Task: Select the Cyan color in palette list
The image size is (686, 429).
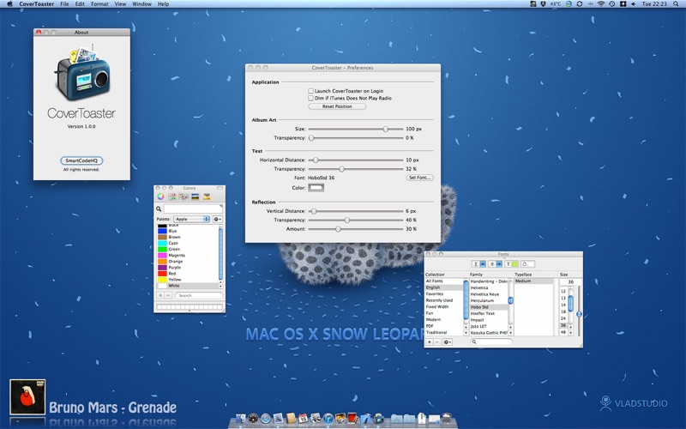Action: click(187, 243)
